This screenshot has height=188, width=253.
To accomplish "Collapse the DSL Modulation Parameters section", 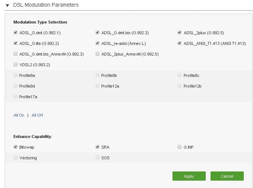I will point(7,6).
